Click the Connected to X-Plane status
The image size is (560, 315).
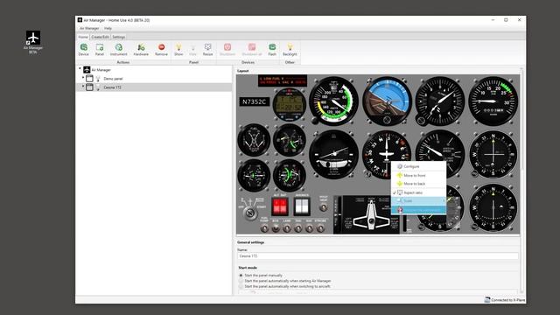coord(505,300)
